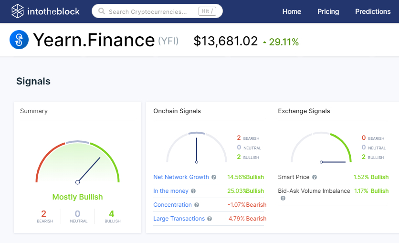Click Exchange 0 Bearish legend entry

[373, 138]
